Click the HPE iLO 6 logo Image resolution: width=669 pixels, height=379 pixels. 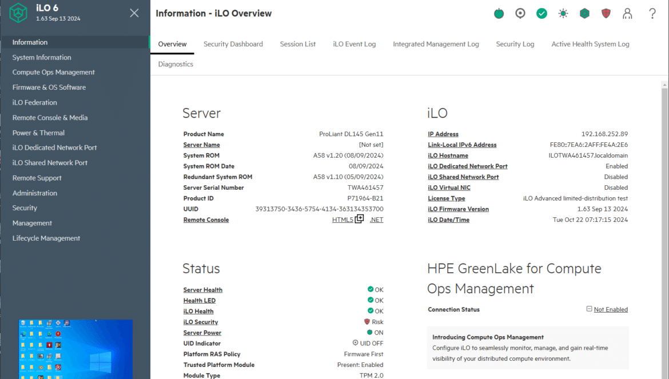coord(18,13)
